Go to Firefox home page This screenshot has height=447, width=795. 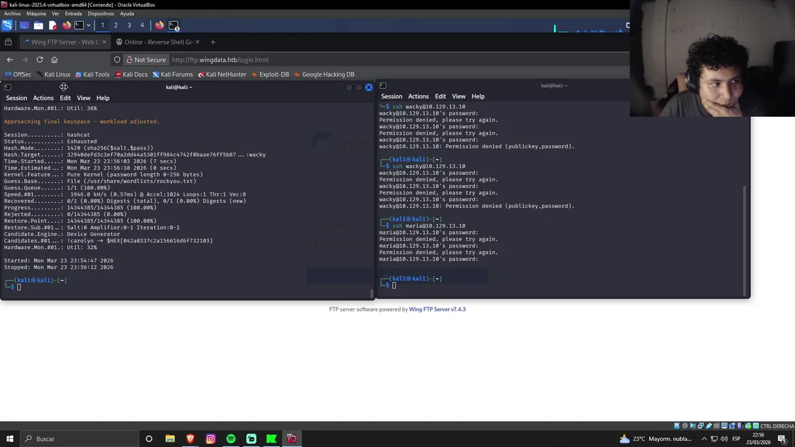[55, 60]
